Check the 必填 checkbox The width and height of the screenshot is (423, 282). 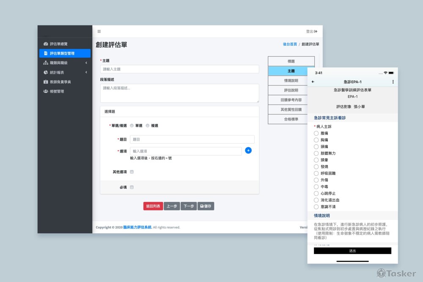pyautogui.click(x=132, y=187)
